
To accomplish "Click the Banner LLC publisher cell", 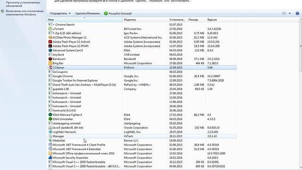I will click(x=131, y=141).
